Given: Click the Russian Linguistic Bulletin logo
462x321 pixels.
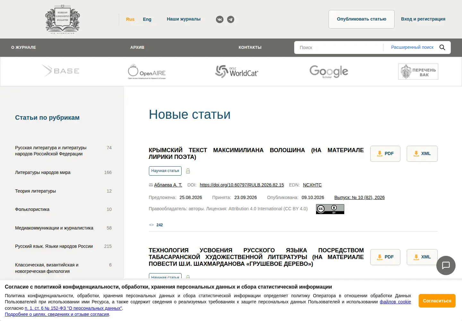Looking at the screenshot, I should pyautogui.click(x=63, y=20).
